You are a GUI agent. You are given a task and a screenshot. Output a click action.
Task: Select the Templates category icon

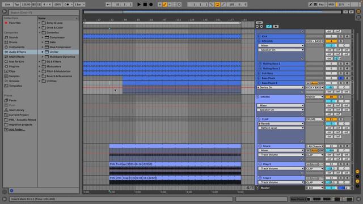[x=6, y=86]
